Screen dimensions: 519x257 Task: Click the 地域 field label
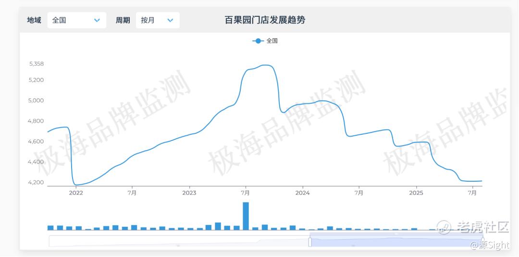tap(34, 20)
